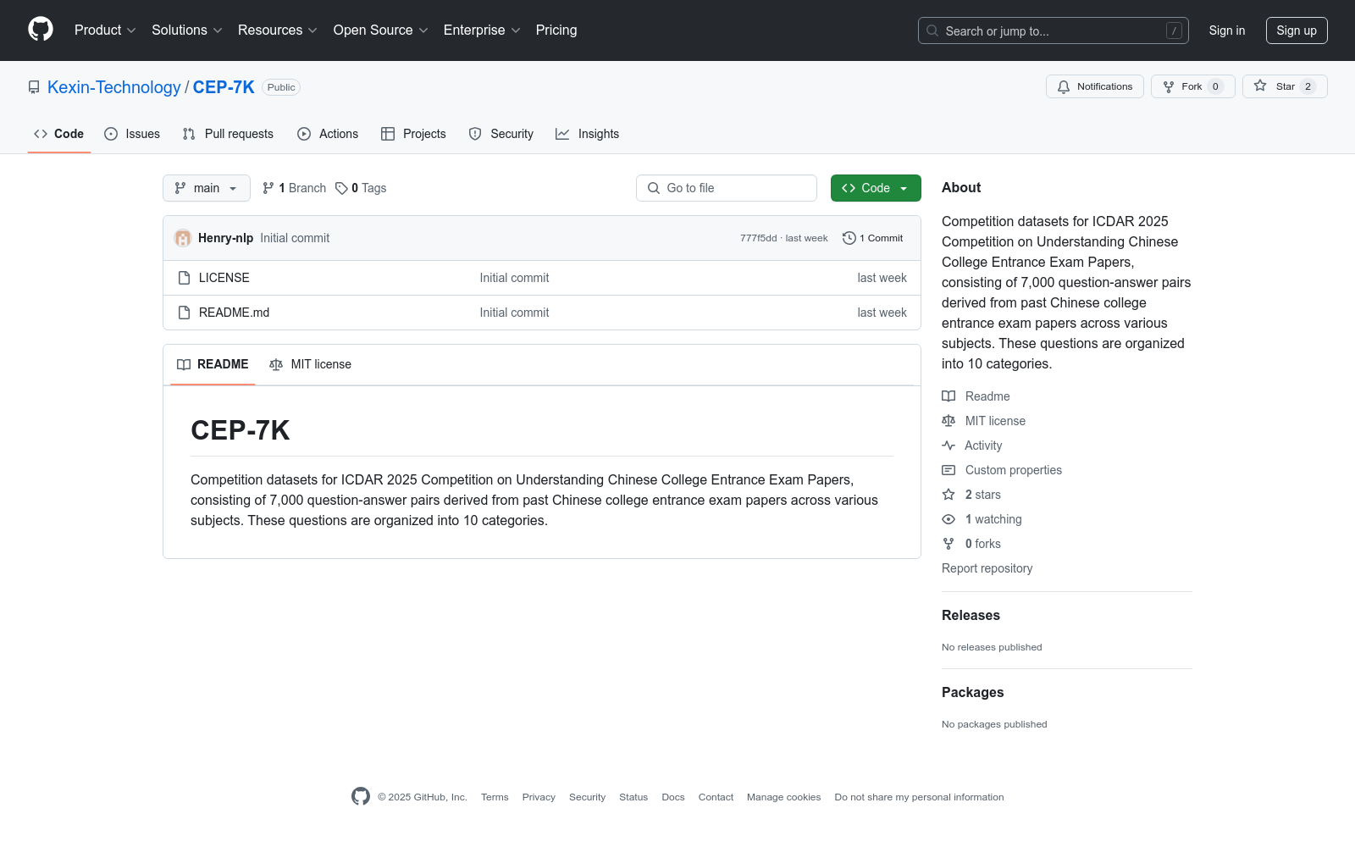Click the Henry-nlp avatar image
This screenshot has width=1355, height=847.
point(183,238)
